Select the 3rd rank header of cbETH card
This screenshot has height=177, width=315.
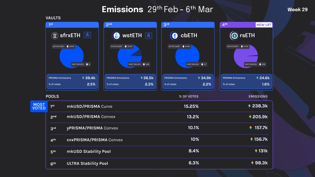coord(188,25)
